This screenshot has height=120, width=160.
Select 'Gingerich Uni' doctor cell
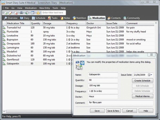(x=94, y=28)
